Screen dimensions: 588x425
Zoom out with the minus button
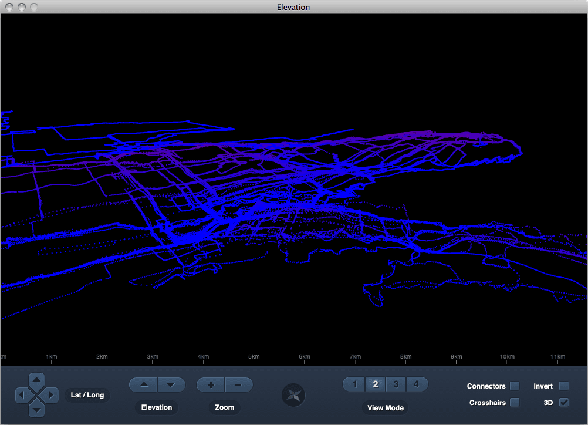238,385
